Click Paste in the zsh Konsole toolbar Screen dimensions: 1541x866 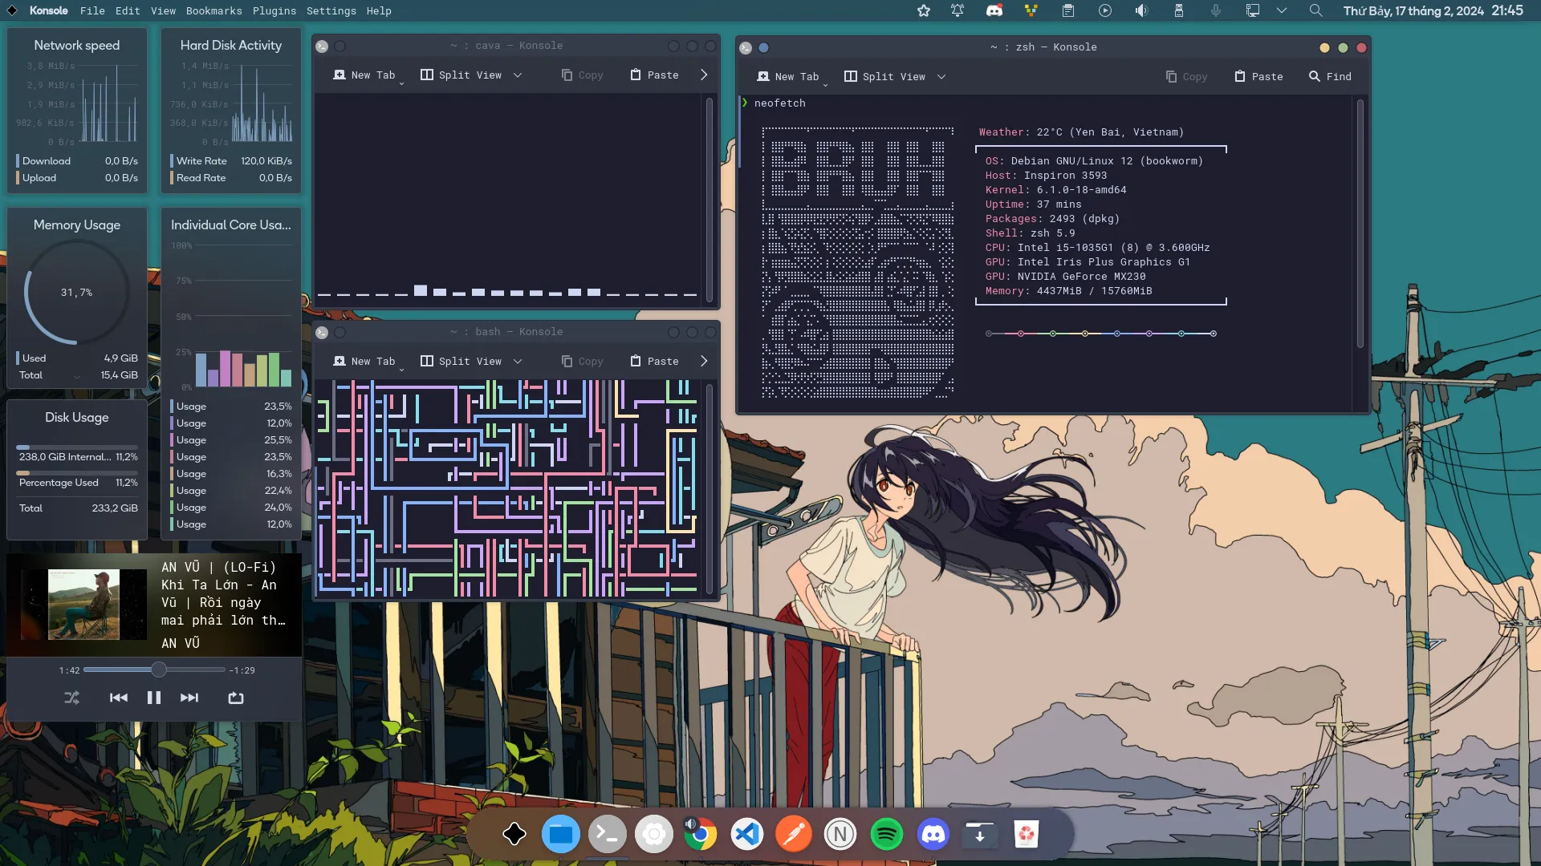1258,76
